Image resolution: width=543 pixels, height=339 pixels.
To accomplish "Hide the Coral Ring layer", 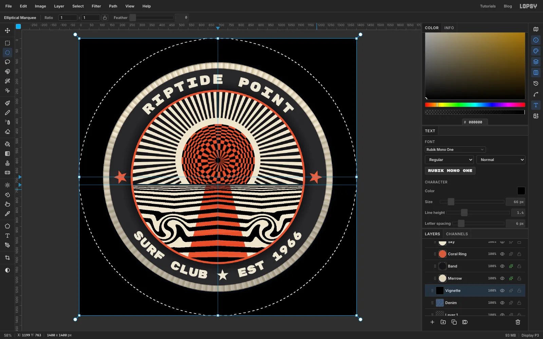I will pos(502,254).
